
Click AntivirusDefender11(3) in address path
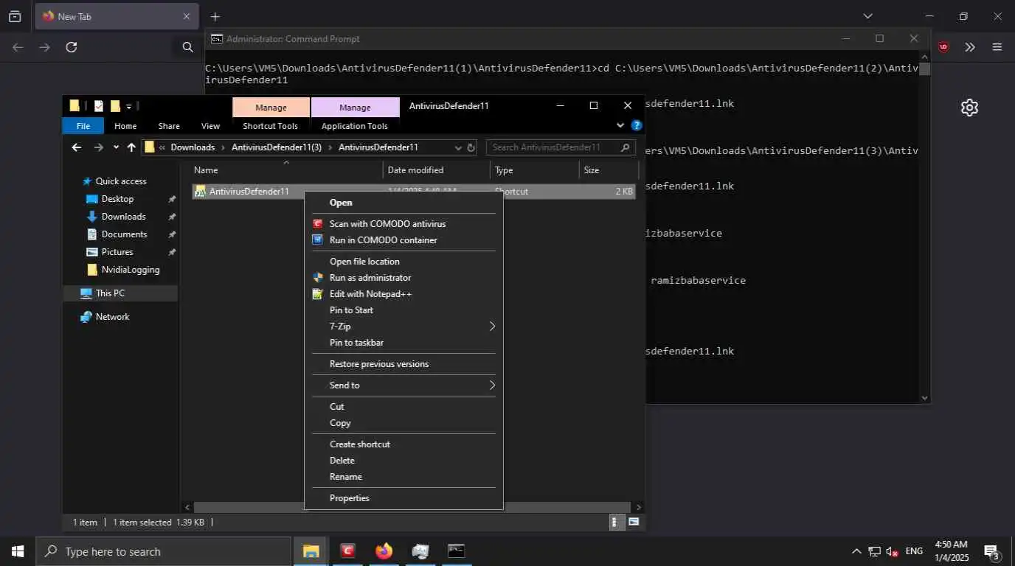[277, 147]
